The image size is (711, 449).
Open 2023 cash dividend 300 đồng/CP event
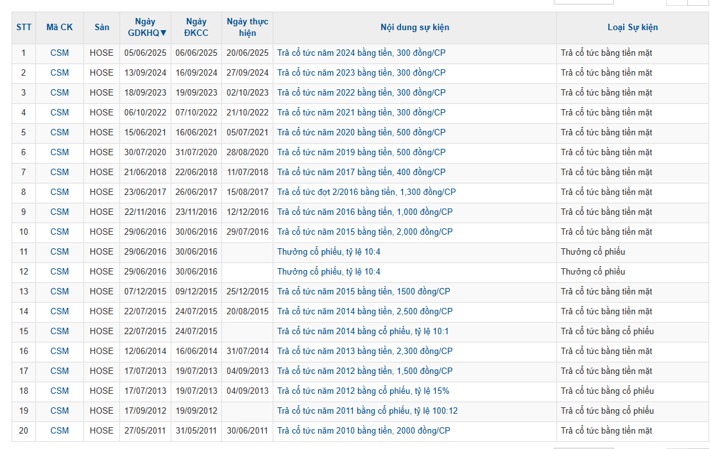(x=361, y=73)
